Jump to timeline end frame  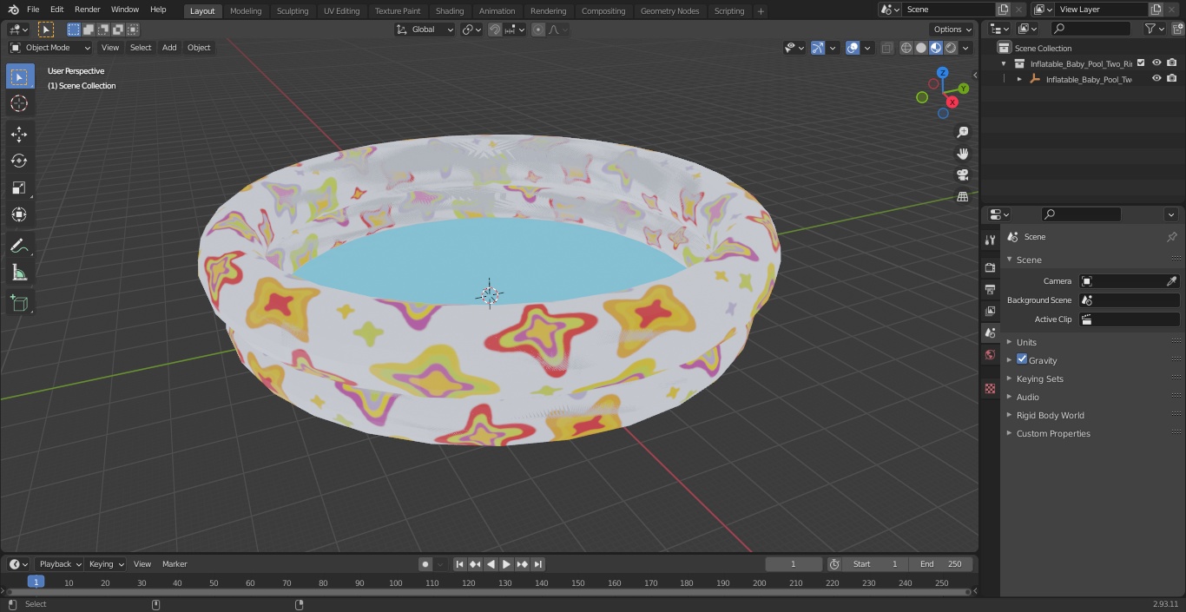(x=538, y=564)
